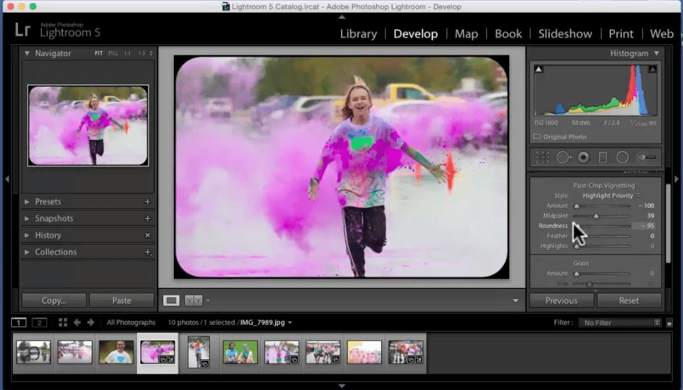Viewport: 683px width, 390px height.
Task: Enable the Original Photo checkbox
Action: click(x=537, y=137)
